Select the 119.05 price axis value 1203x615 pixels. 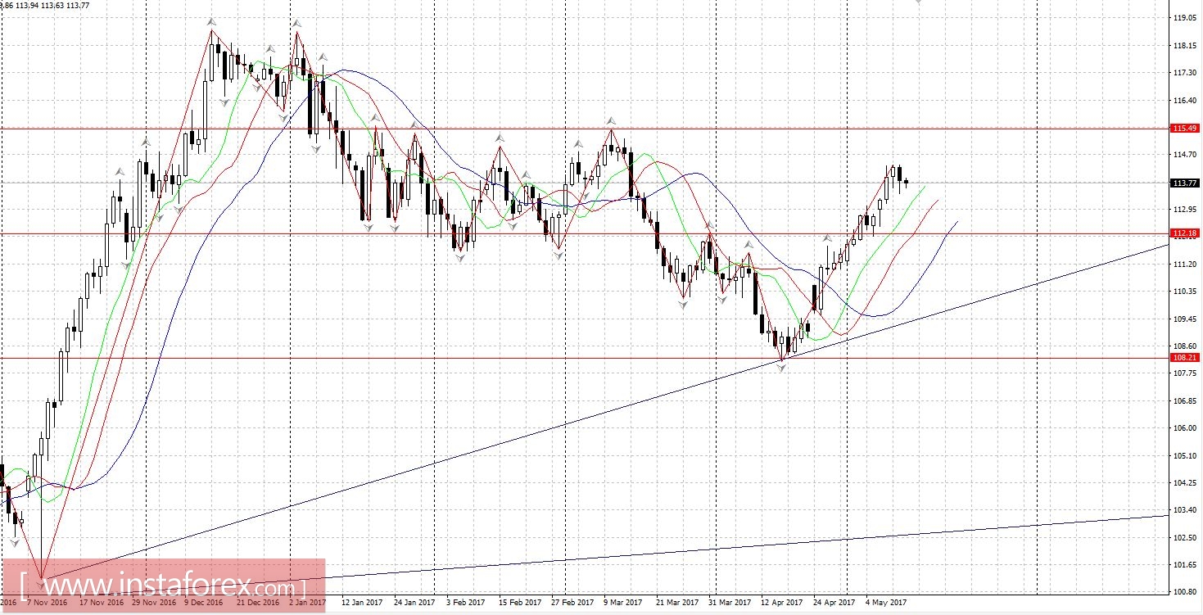[1184, 18]
